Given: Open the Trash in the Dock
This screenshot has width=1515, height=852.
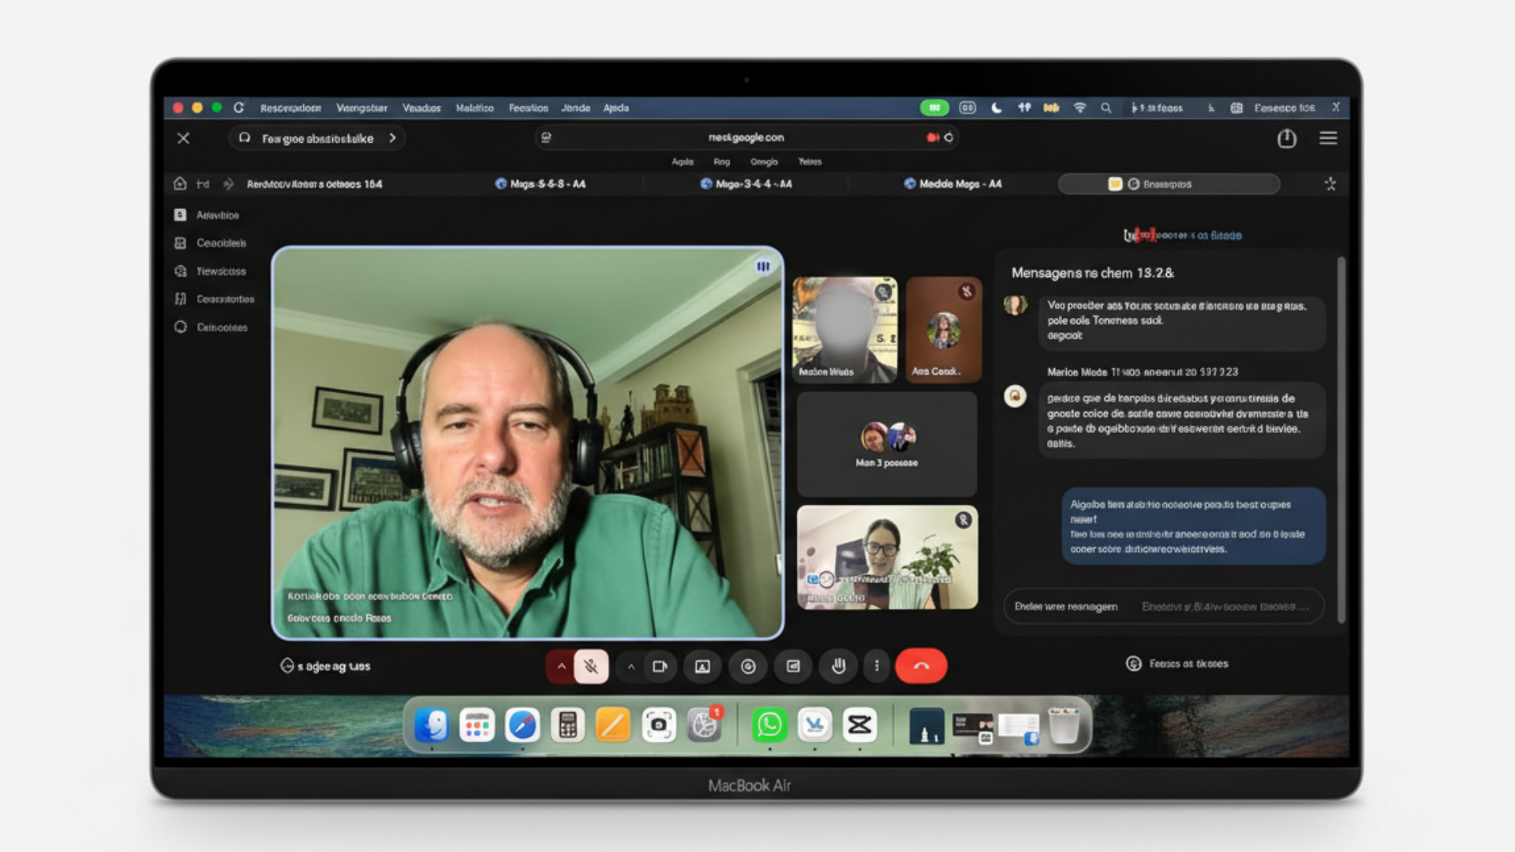Looking at the screenshot, I should 1064,725.
